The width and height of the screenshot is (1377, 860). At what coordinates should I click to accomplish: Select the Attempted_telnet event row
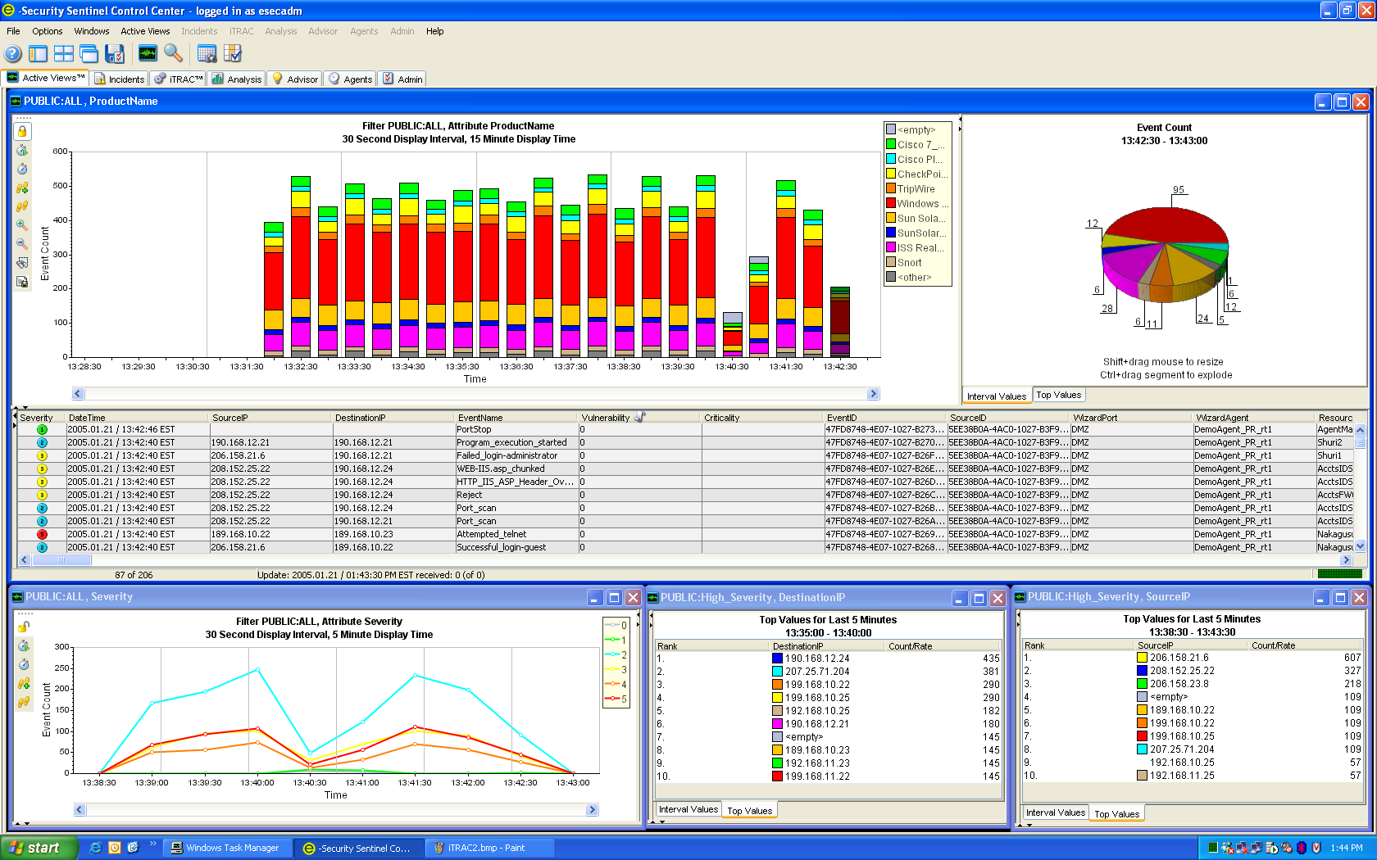point(685,534)
